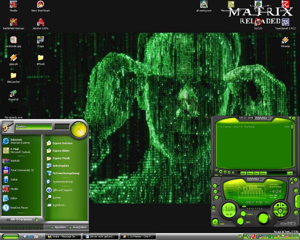
Task: Click the Abmelden button
Action: [58, 227]
